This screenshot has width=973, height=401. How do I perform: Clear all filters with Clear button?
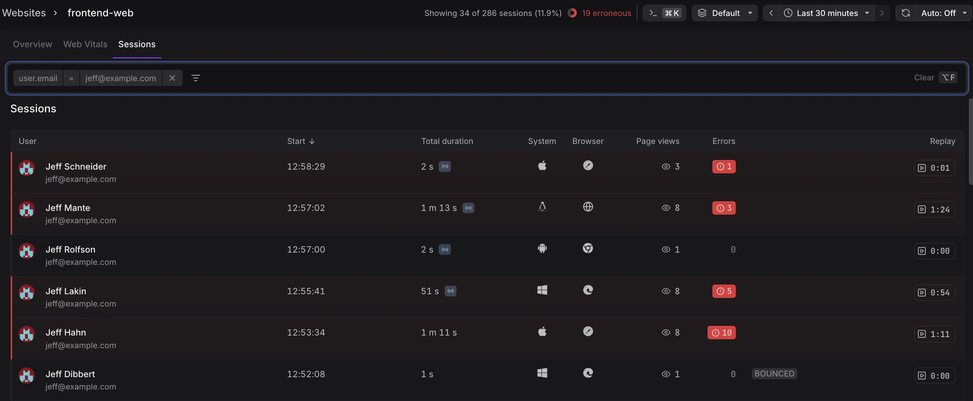click(x=924, y=77)
